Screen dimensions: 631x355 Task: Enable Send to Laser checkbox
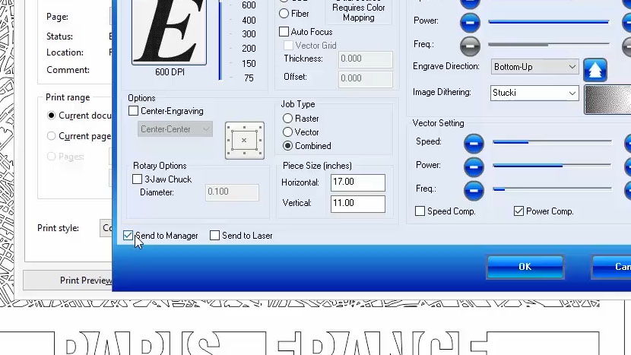click(215, 236)
